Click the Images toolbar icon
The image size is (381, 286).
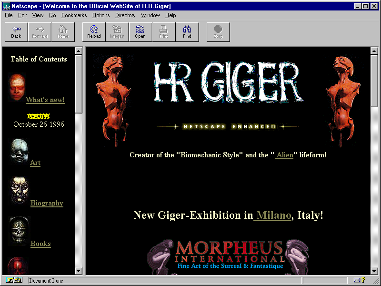(117, 31)
